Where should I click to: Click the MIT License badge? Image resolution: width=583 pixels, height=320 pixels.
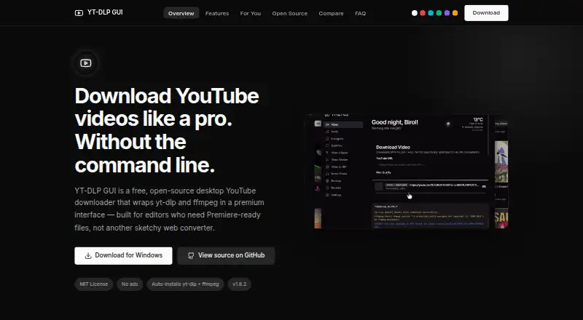coord(94,284)
